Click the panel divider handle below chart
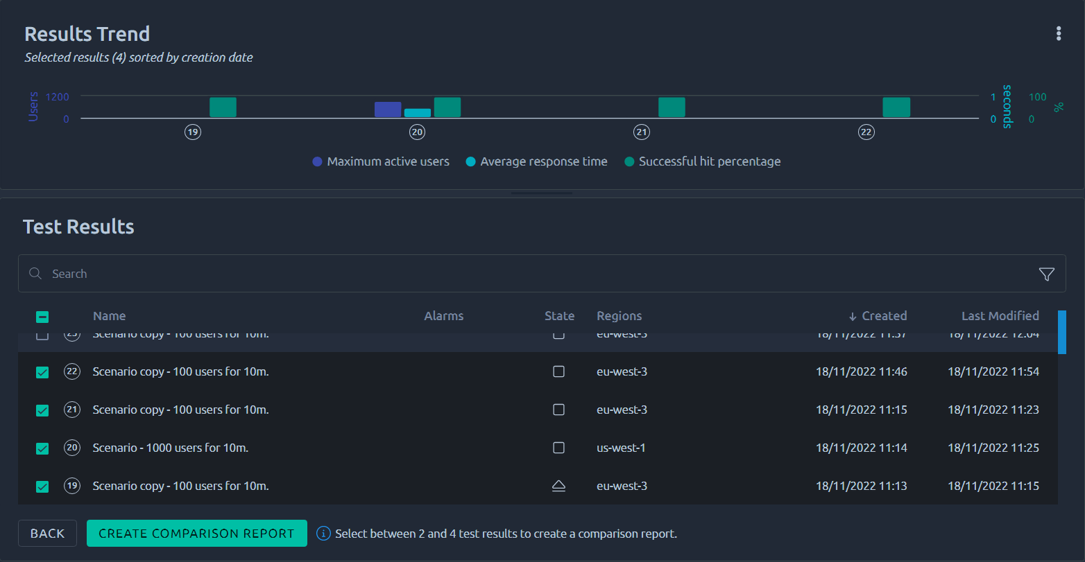The height and width of the screenshot is (562, 1085). pyautogui.click(x=542, y=193)
